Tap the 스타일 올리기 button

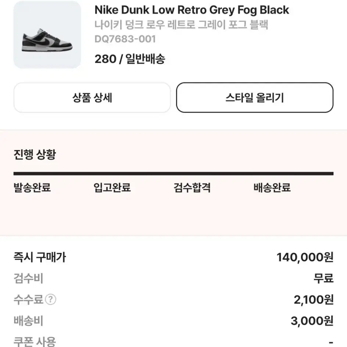[255, 98]
